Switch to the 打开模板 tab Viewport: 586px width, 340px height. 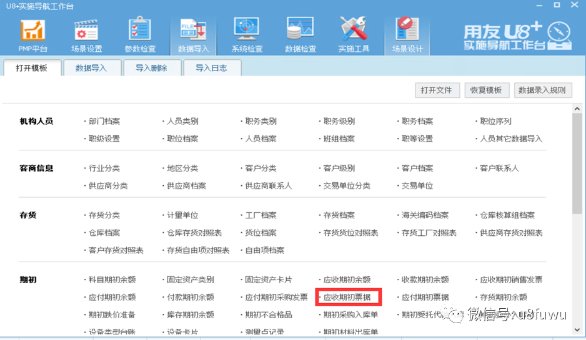pyautogui.click(x=32, y=68)
